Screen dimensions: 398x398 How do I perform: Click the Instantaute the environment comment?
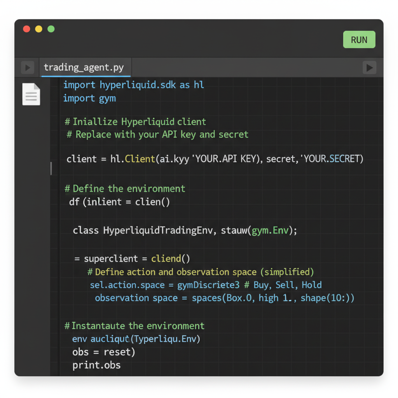click(134, 326)
